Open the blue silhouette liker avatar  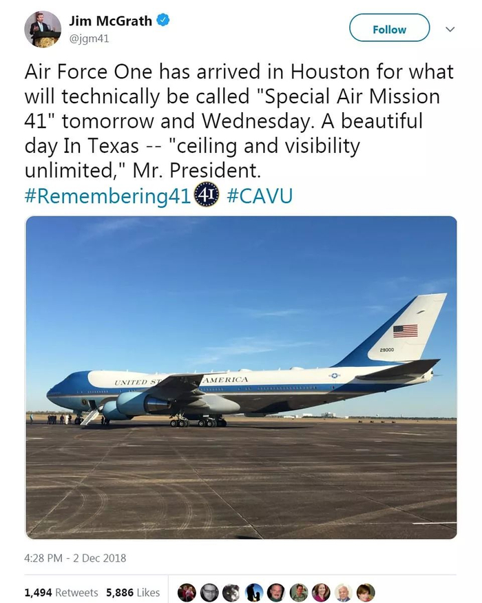pos(254,592)
